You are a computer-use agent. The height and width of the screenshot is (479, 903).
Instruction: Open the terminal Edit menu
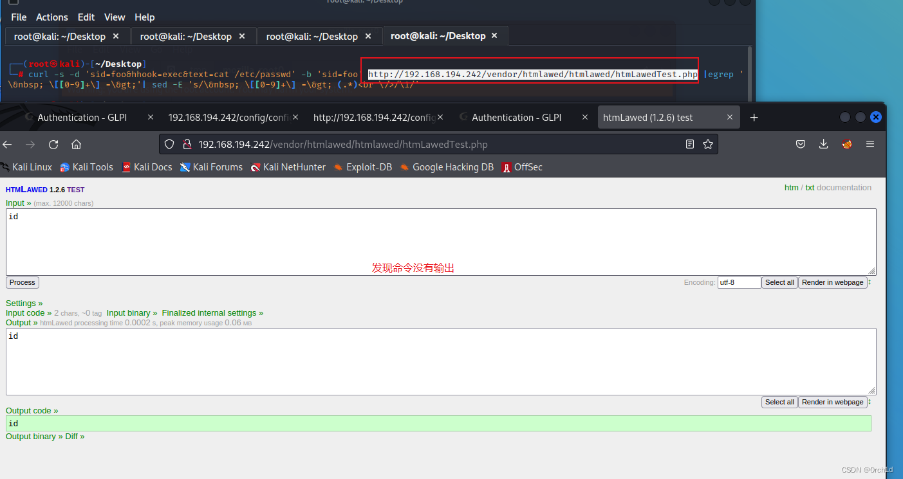[x=86, y=17]
